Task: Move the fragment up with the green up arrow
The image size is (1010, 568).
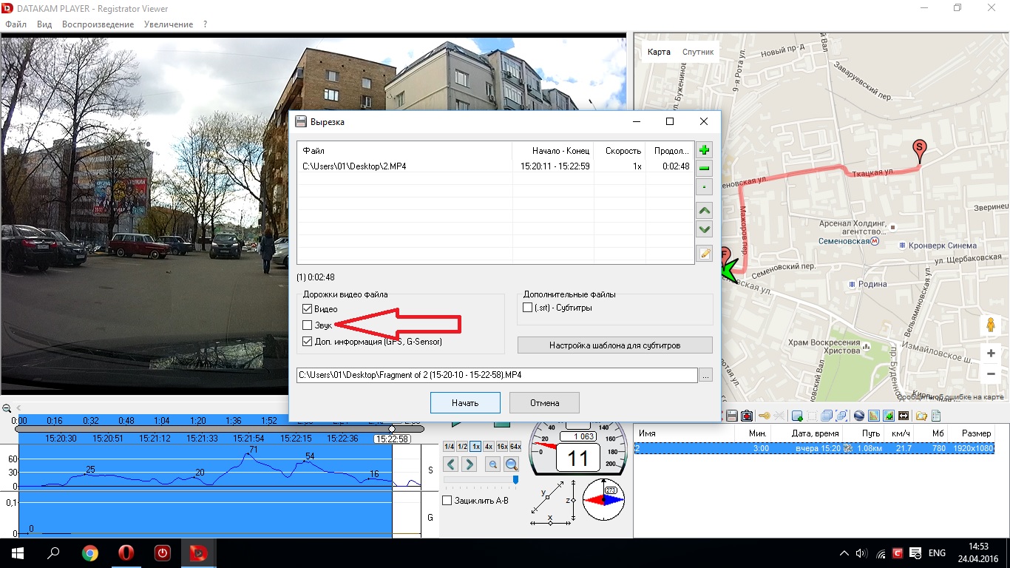Action: pos(705,211)
